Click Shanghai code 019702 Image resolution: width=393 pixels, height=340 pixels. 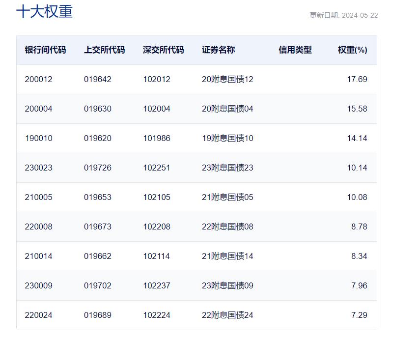98,285
